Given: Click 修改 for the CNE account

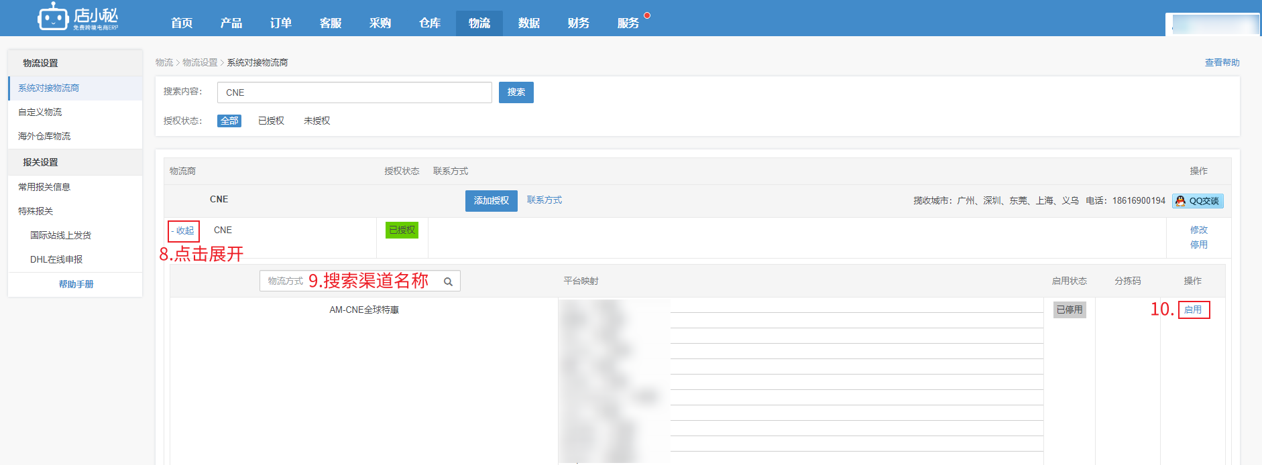Looking at the screenshot, I should tap(1199, 230).
